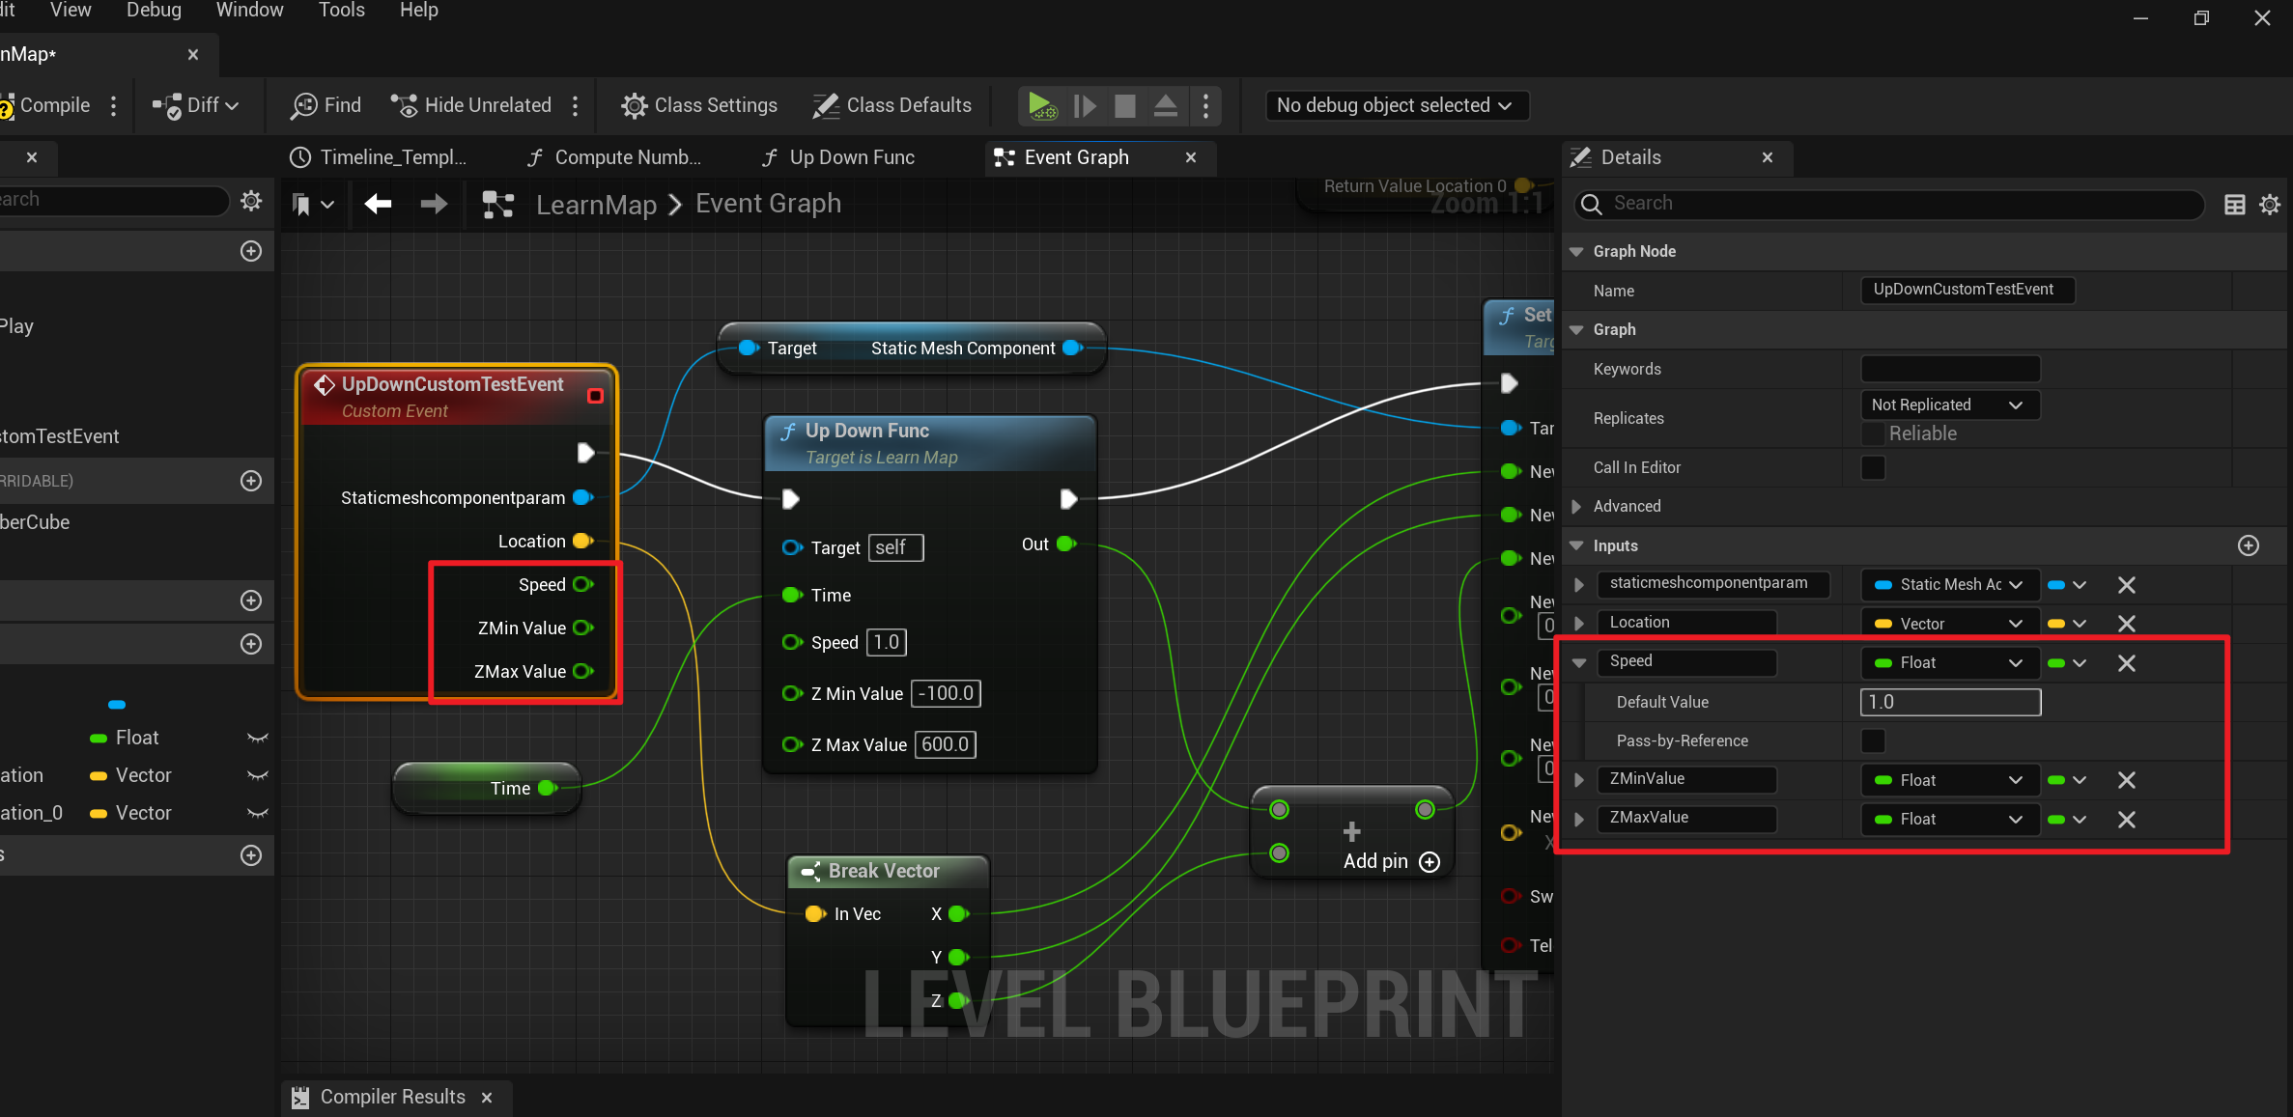Start Play in editor with green arrow

[x=1041, y=105]
